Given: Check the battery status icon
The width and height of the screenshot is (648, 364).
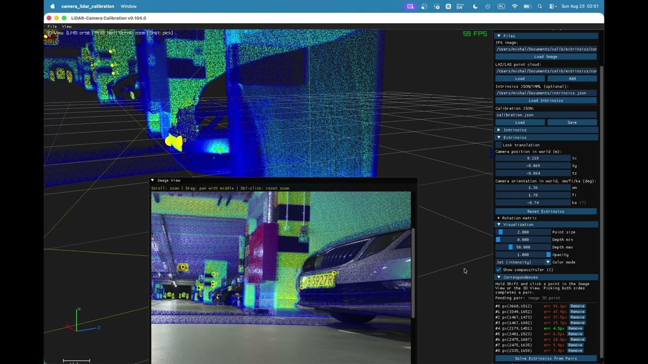Looking at the screenshot, I should (528, 6).
